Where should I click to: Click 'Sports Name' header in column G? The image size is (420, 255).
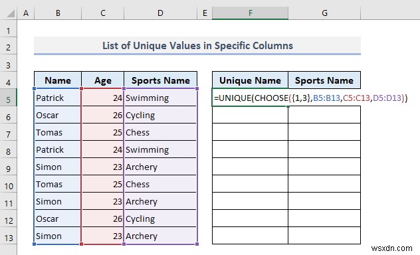(324, 80)
